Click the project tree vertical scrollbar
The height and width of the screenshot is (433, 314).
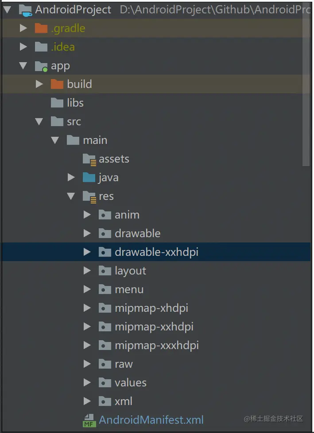point(306,84)
